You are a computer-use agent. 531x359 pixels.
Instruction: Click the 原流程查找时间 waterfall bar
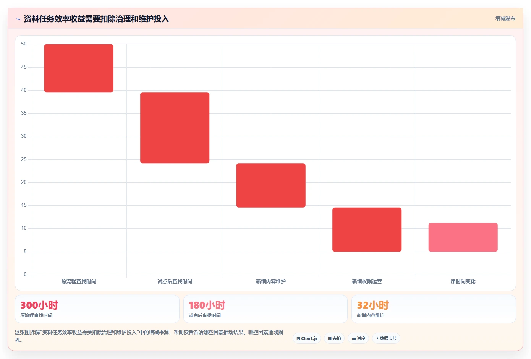click(x=79, y=68)
